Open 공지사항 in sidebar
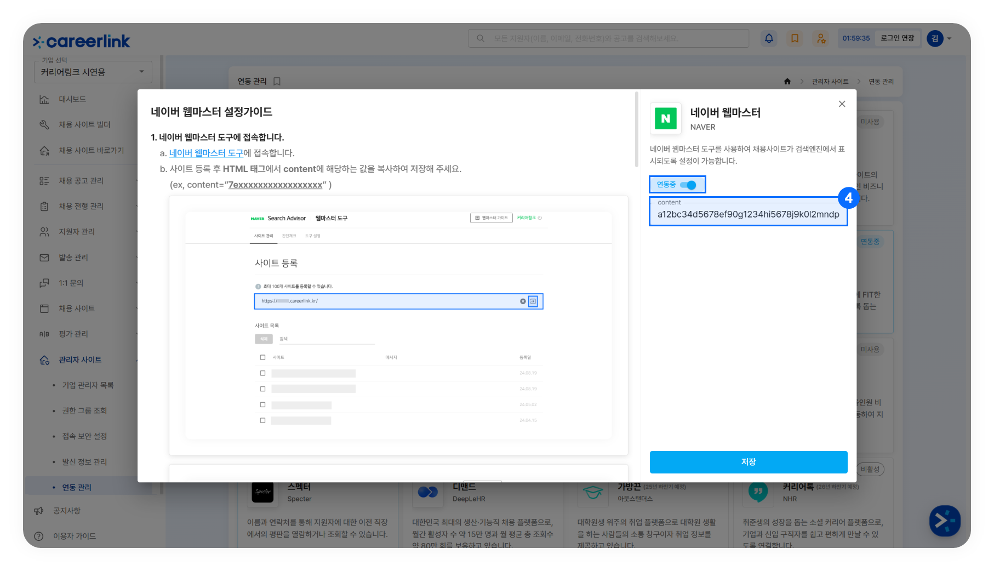Image resolution: width=994 pixels, height=571 pixels. point(67,511)
